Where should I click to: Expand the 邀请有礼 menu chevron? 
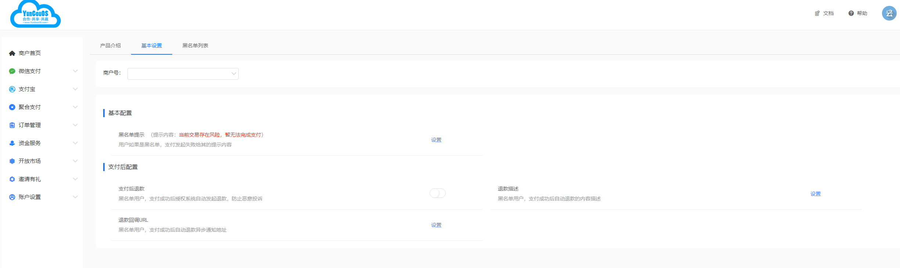tap(75, 179)
